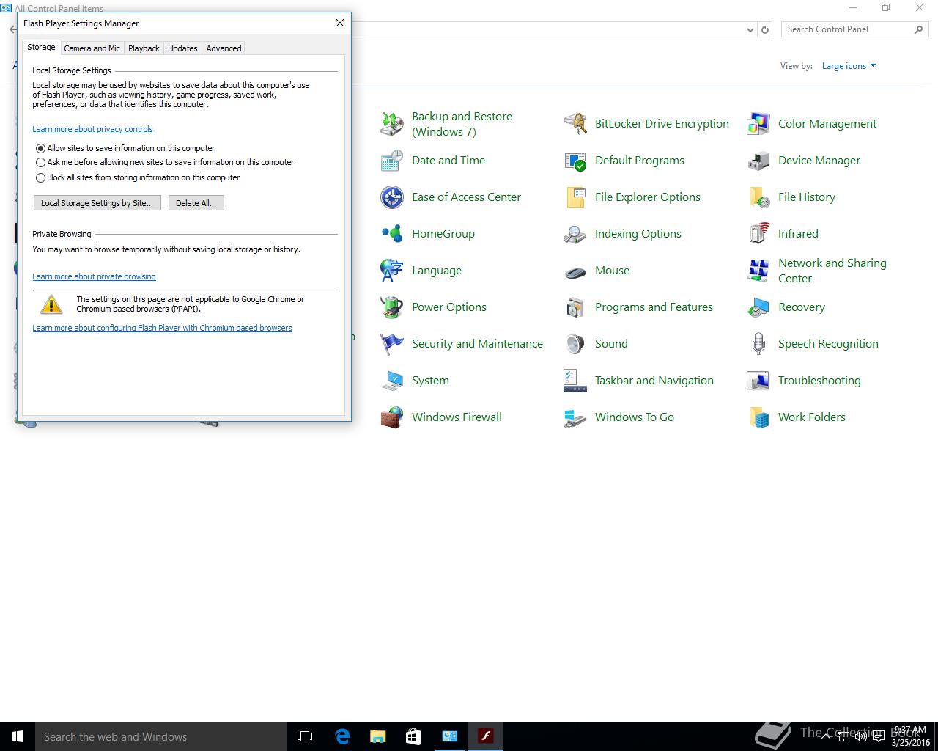Open the Default Programs icon
The width and height of the screenshot is (938, 751).
(x=575, y=161)
